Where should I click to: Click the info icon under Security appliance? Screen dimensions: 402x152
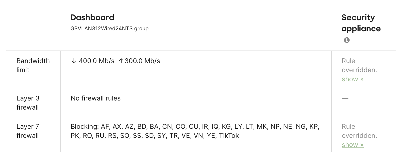(x=347, y=40)
